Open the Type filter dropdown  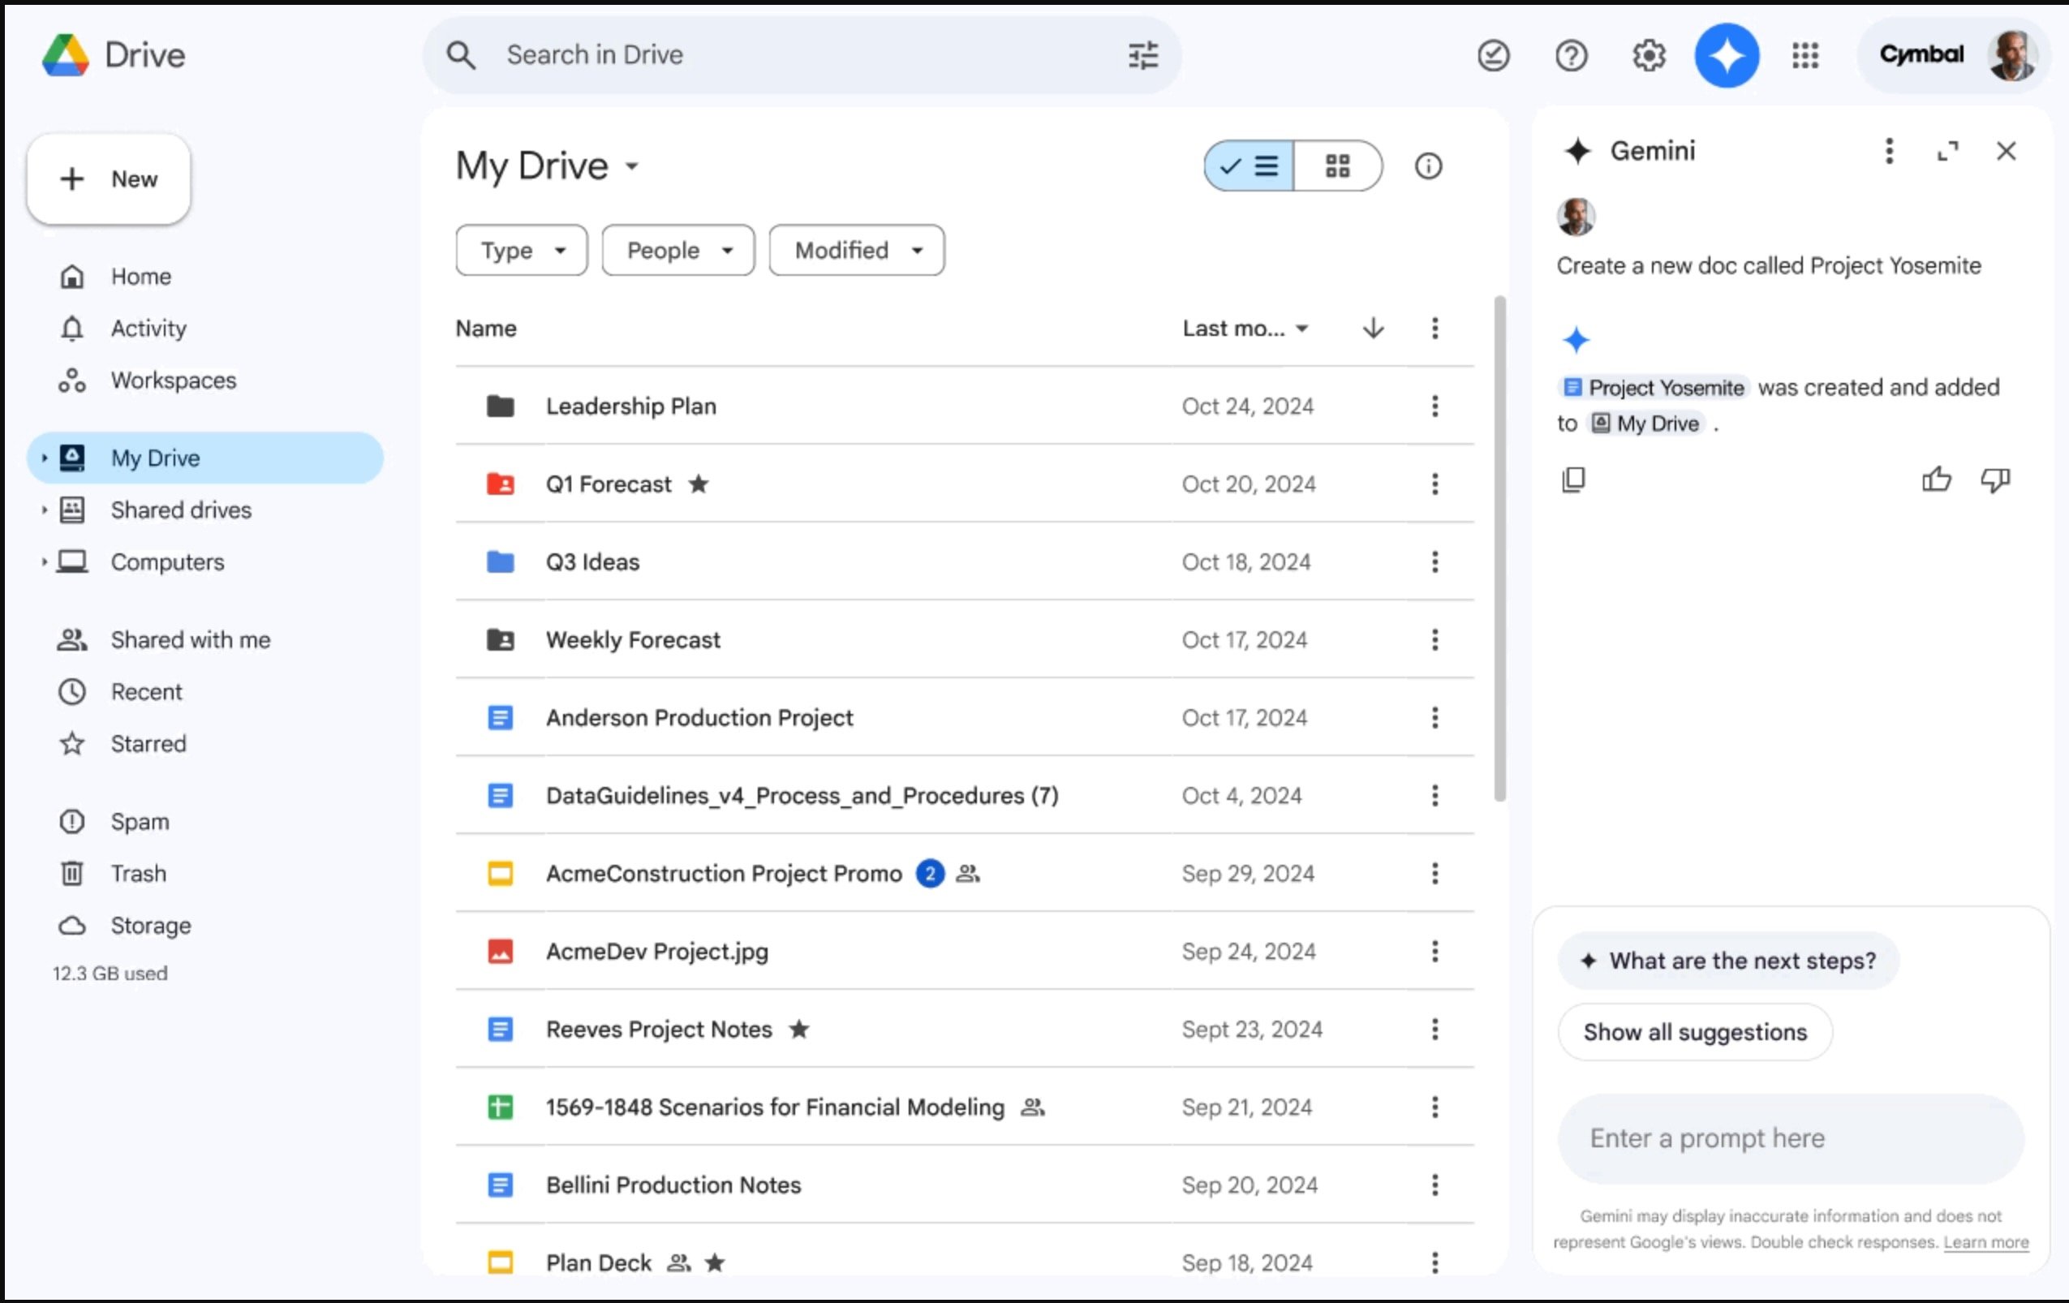coord(521,250)
